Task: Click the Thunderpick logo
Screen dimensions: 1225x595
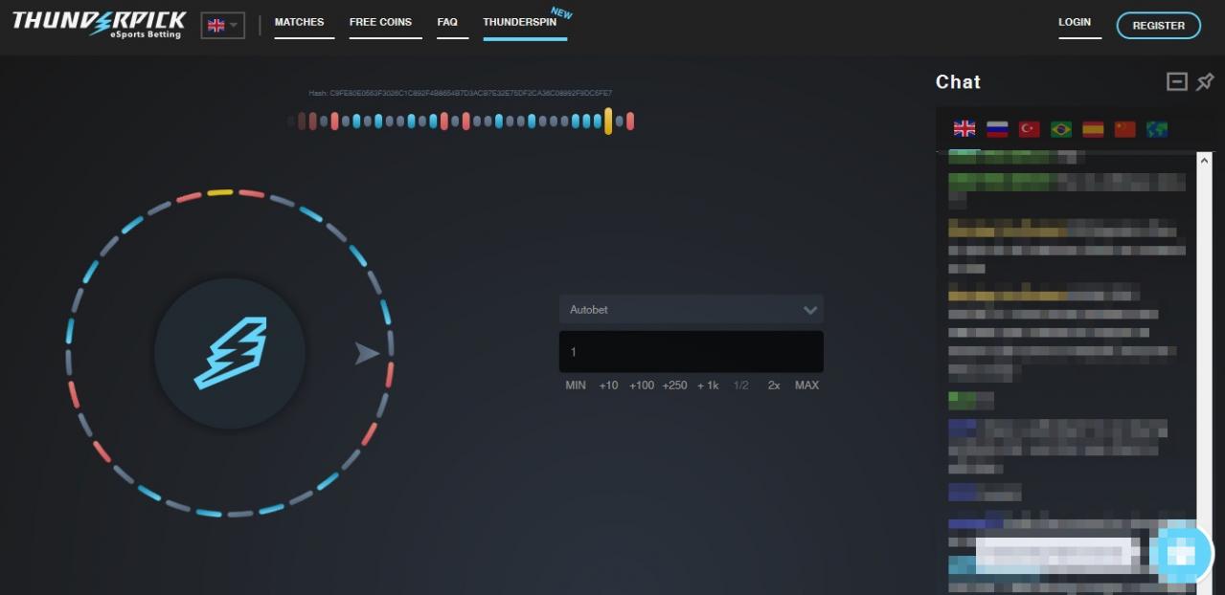Action: pyautogui.click(x=99, y=24)
